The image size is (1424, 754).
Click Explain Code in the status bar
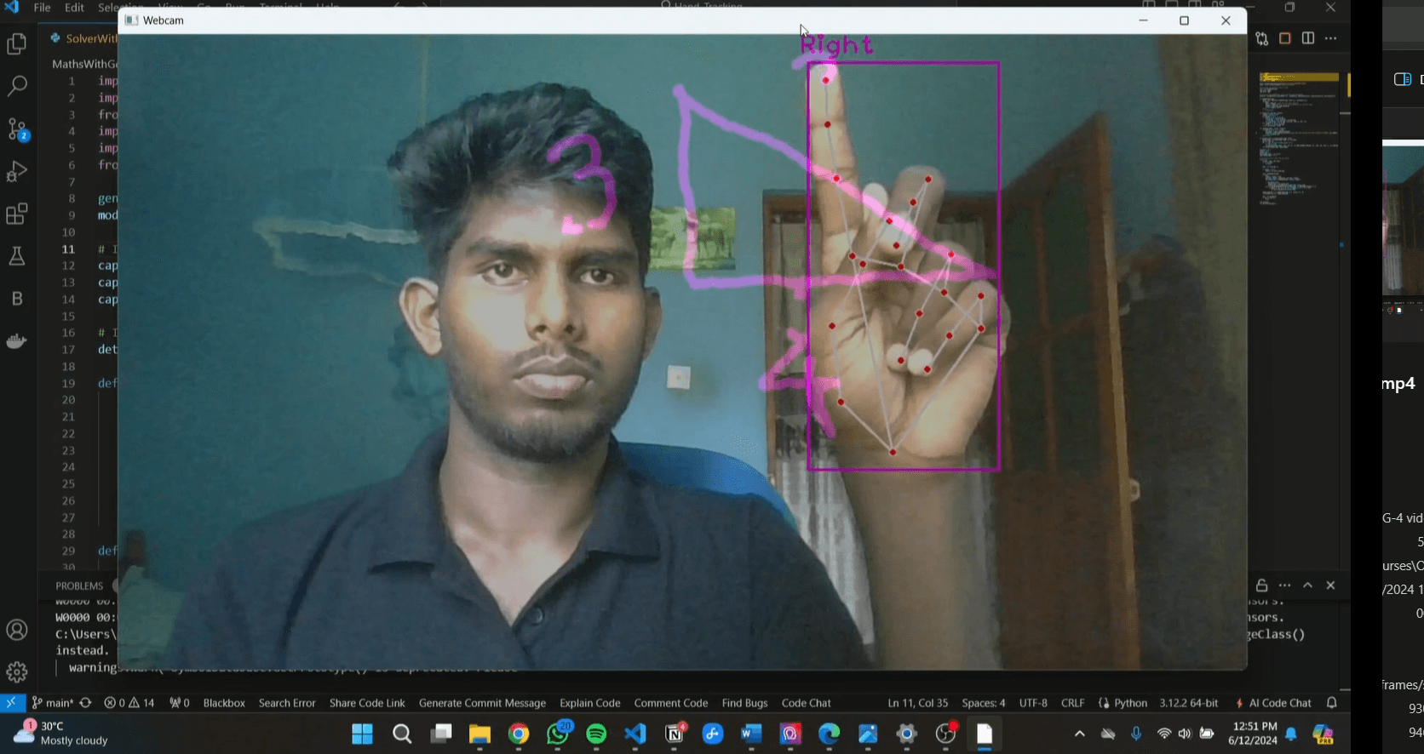coord(590,703)
